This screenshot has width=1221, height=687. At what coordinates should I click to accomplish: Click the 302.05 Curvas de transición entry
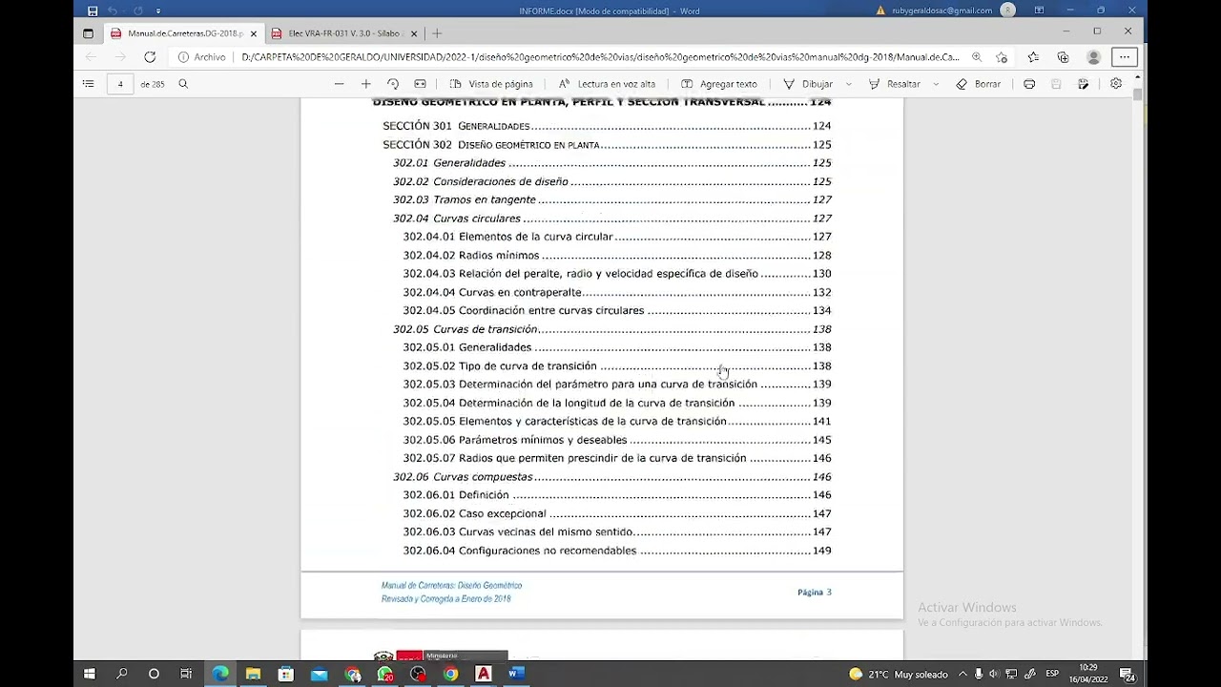pos(612,329)
